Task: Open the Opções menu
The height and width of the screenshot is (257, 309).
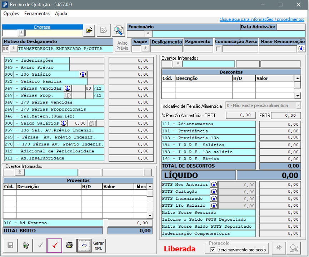Action: 11,14
